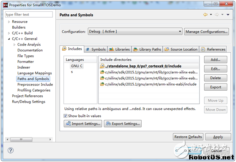Click the Export Settings button
The image size is (236, 162).
(x=123, y=124)
